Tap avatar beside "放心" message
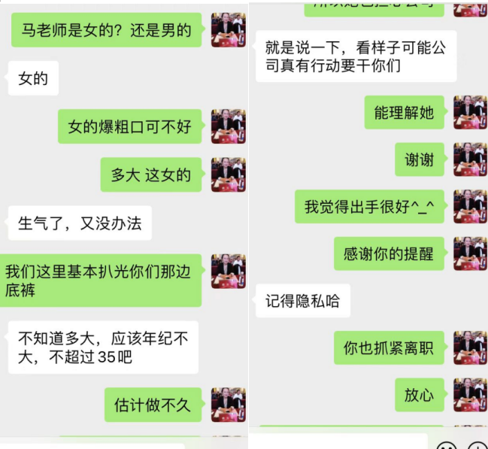This screenshot has height=449, width=488. [470, 395]
